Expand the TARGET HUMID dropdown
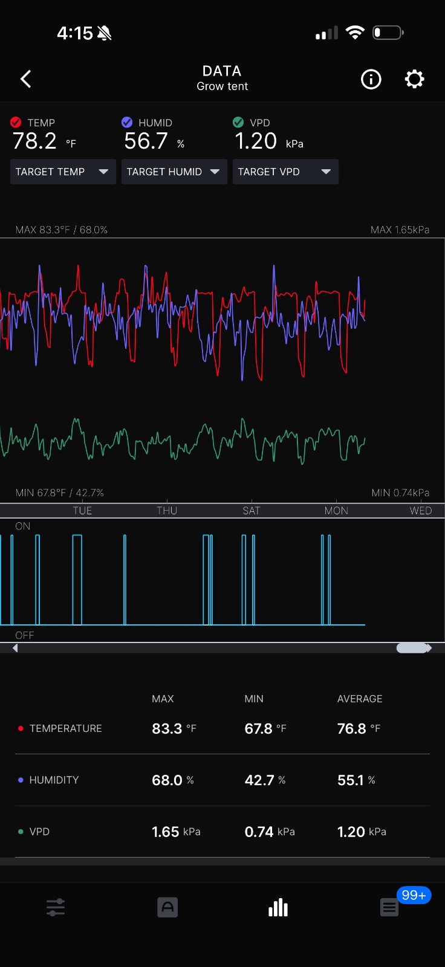The image size is (445, 967). click(174, 172)
